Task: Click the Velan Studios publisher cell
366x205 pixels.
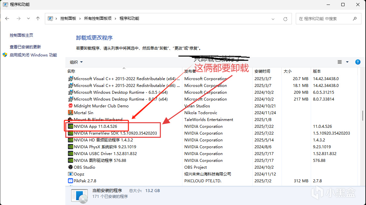Action: pos(197,106)
